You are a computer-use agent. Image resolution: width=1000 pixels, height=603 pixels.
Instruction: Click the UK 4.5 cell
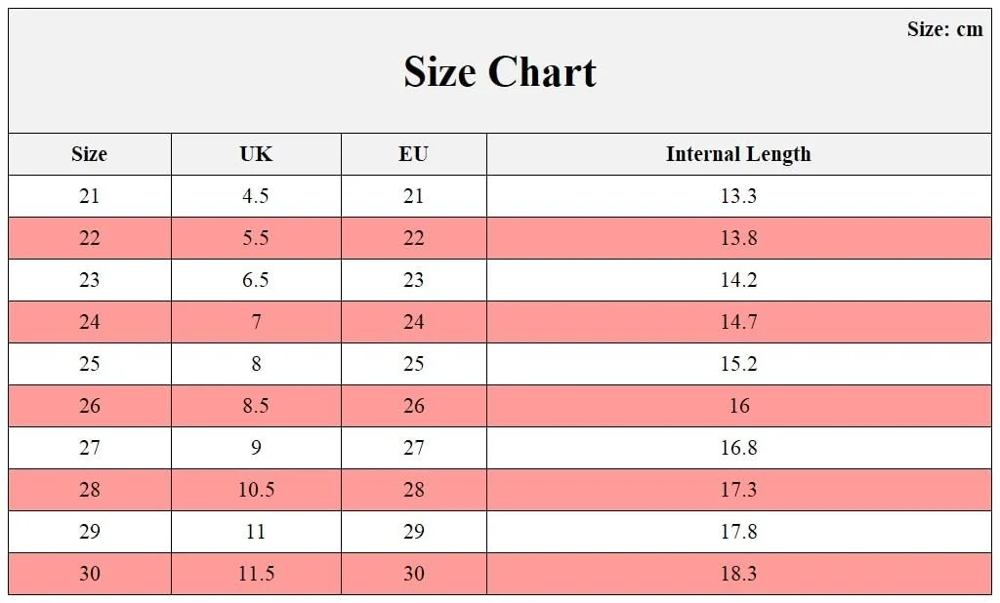tap(256, 196)
